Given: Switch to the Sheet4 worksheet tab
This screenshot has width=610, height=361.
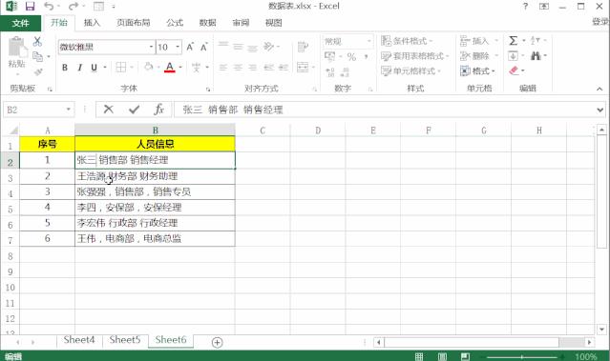Looking at the screenshot, I should pos(79,340).
